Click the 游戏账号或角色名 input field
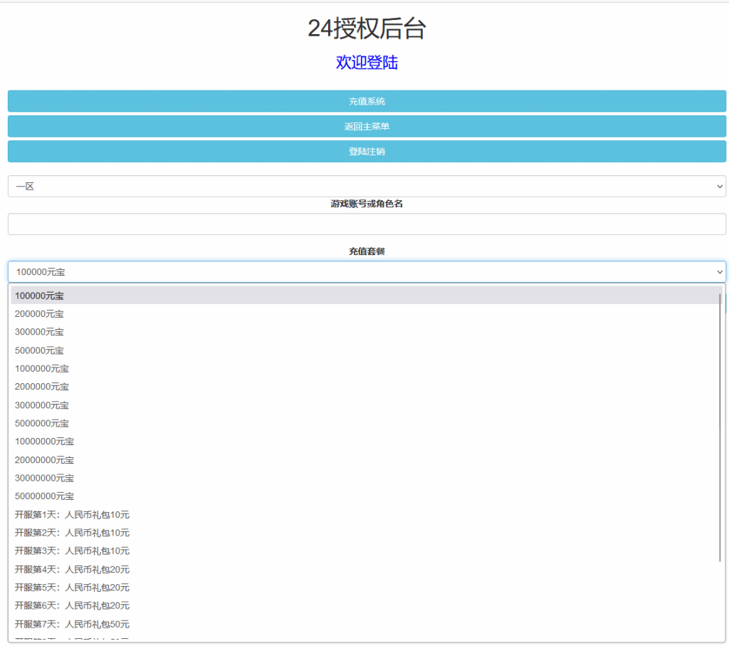Image resolution: width=729 pixels, height=646 pixels. [x=367, y=224]
